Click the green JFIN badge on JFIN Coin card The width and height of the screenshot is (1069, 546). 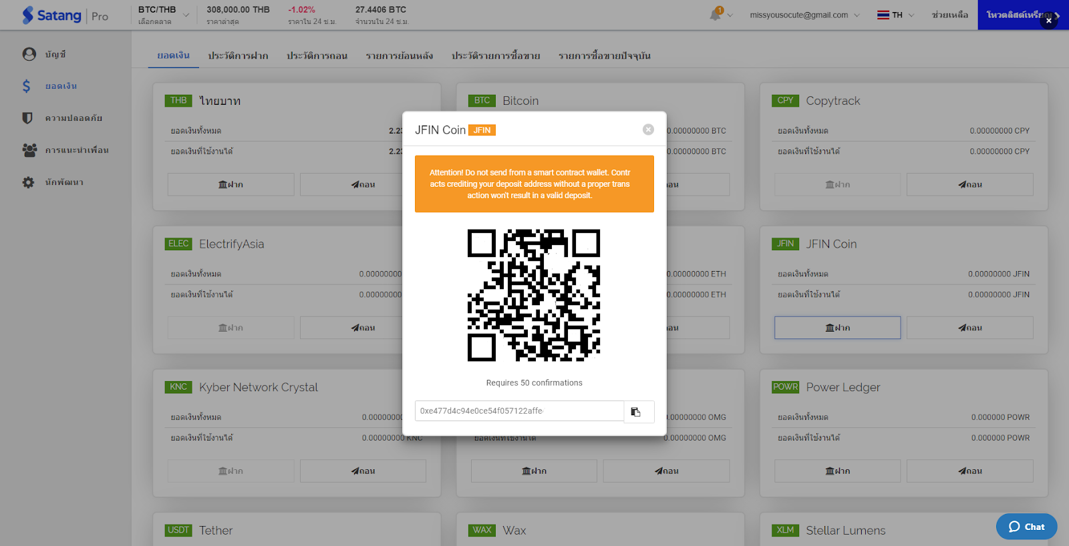[x=786, y=244]
